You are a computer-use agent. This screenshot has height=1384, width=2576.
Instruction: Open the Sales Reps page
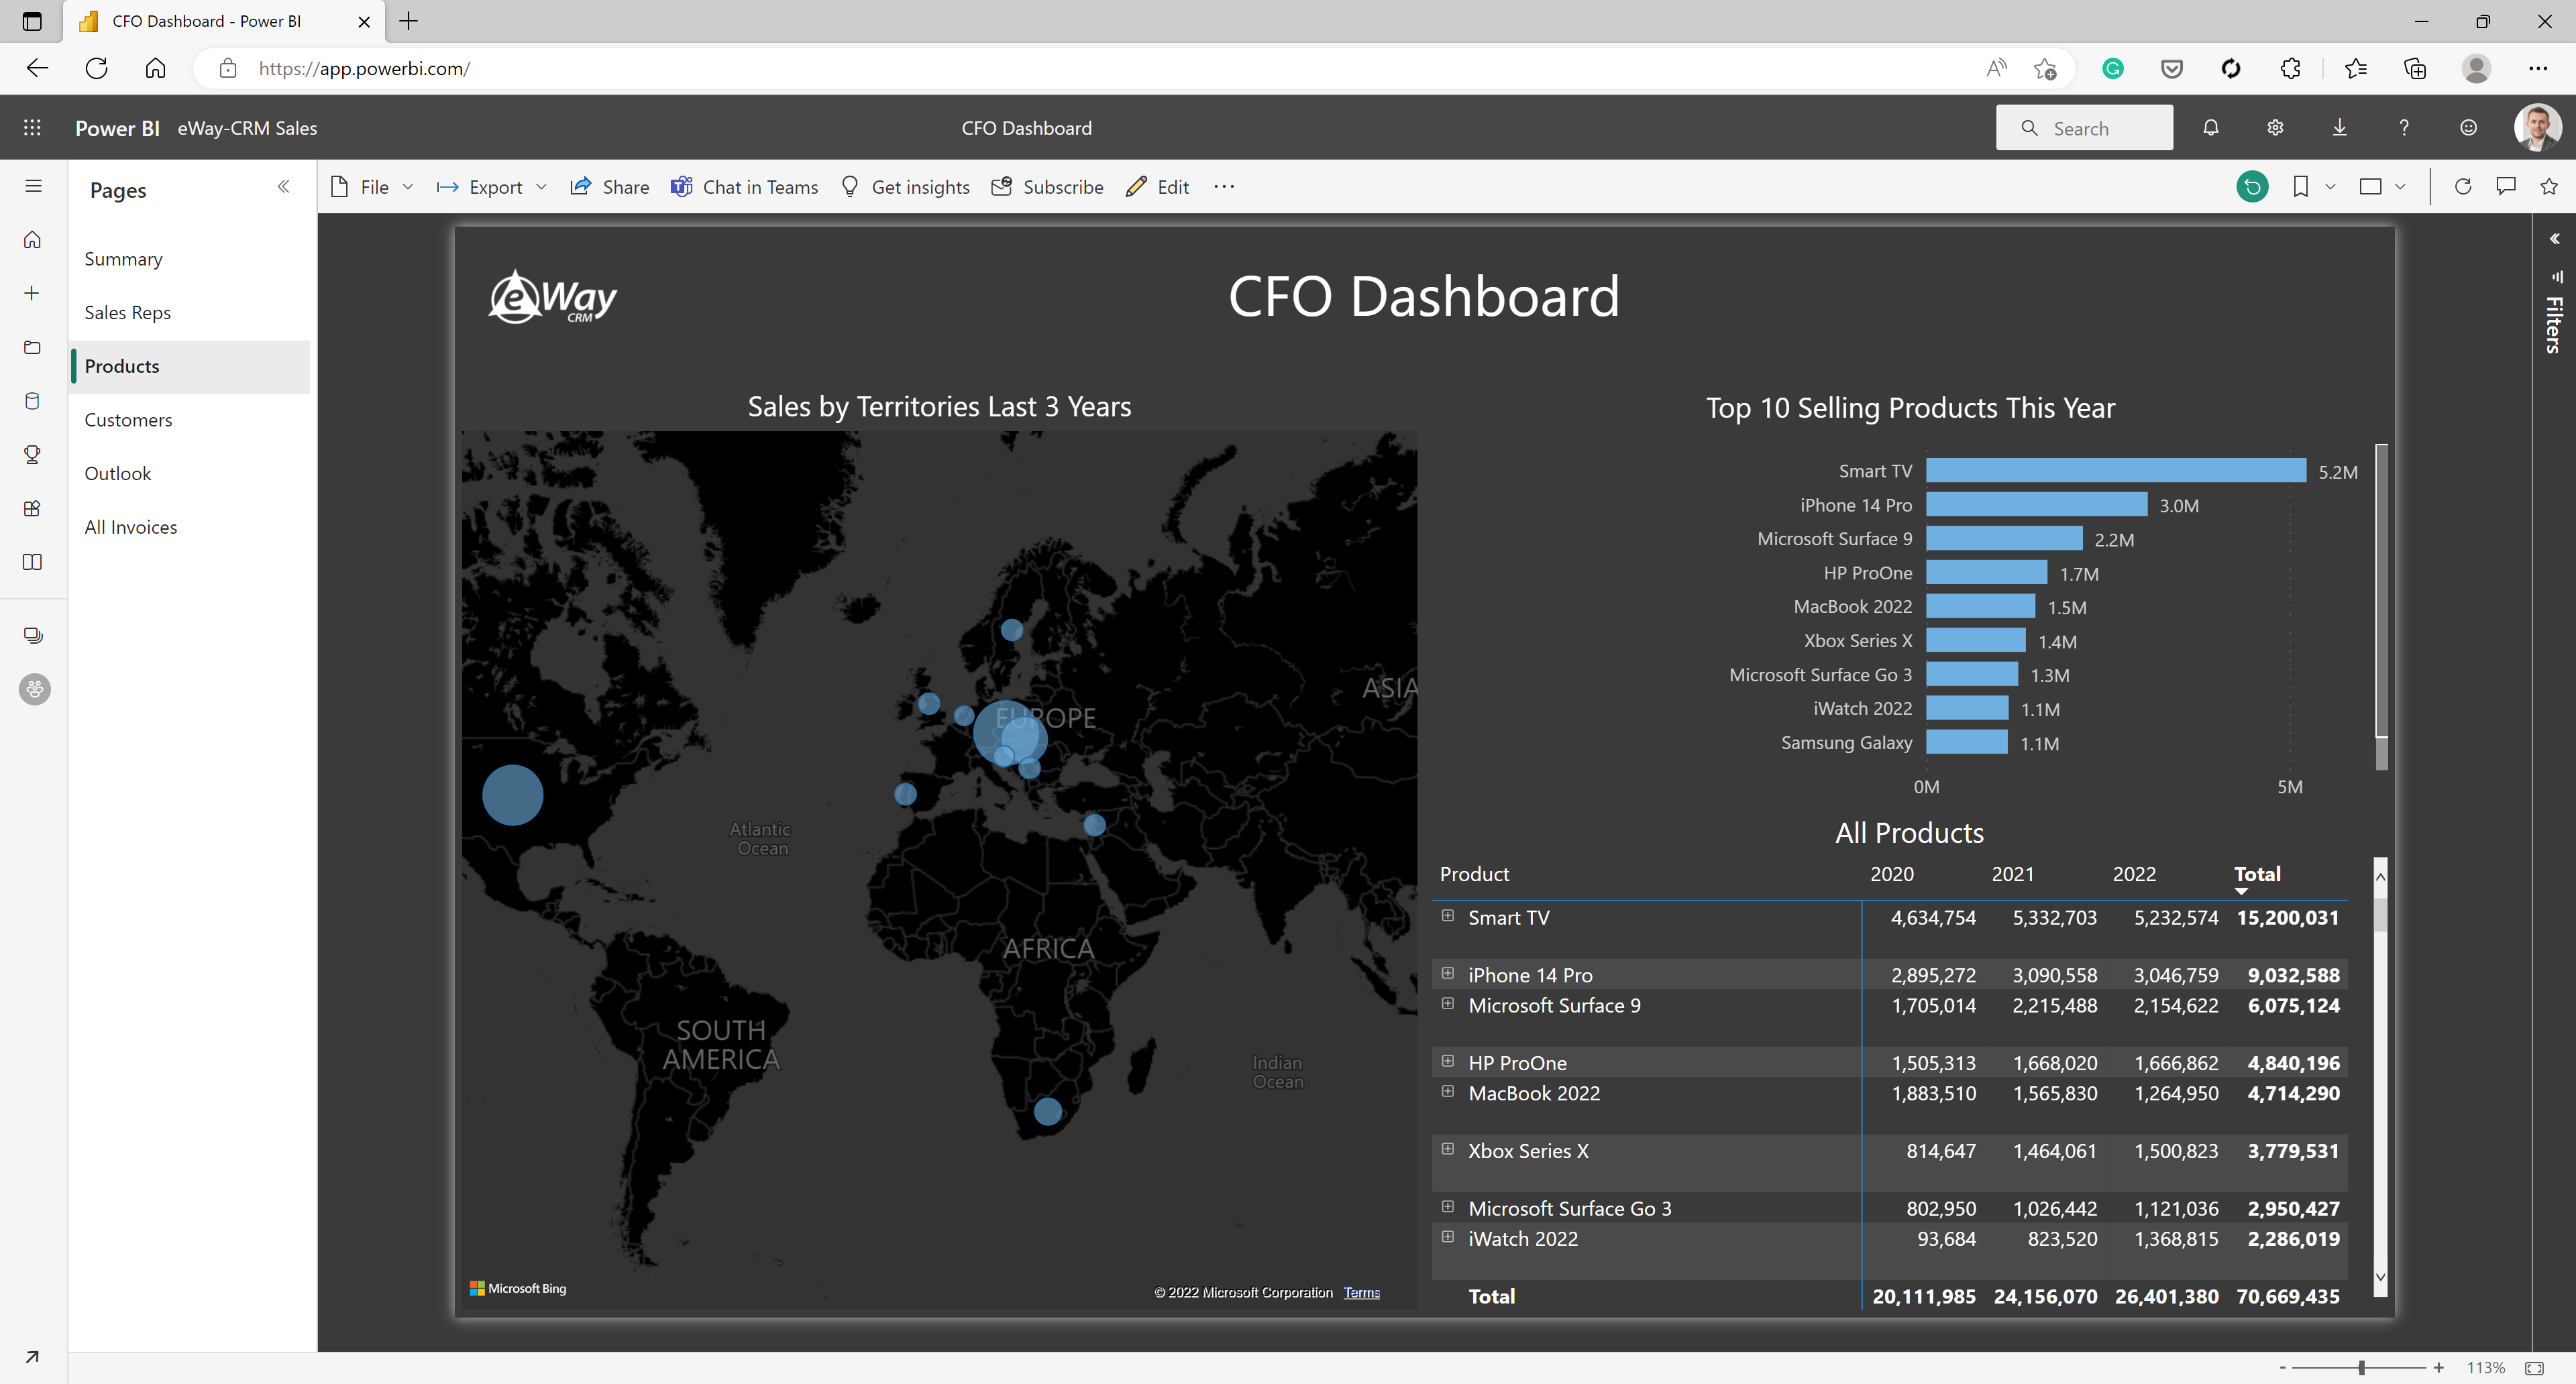(190, 312)
